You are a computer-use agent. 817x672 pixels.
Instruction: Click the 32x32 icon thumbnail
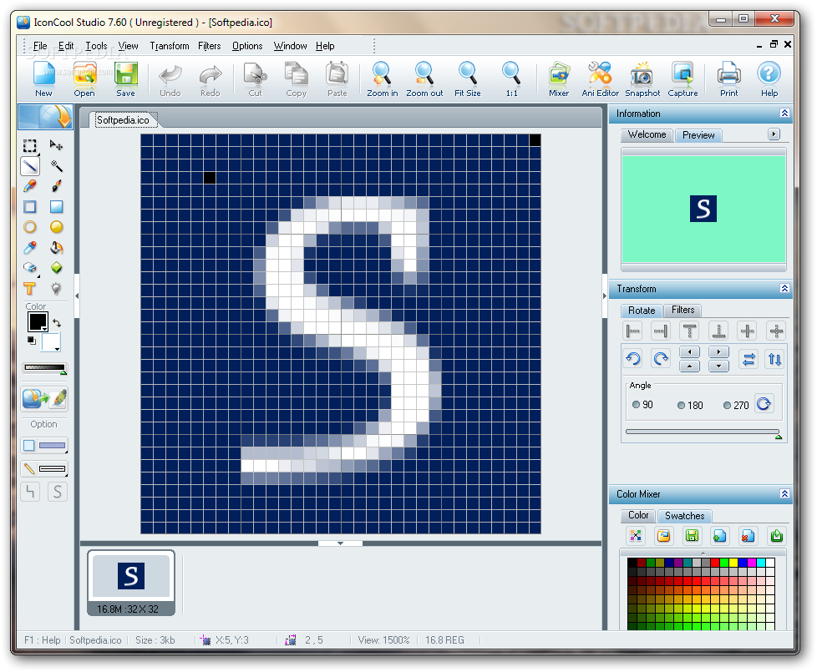pos(129,574)
